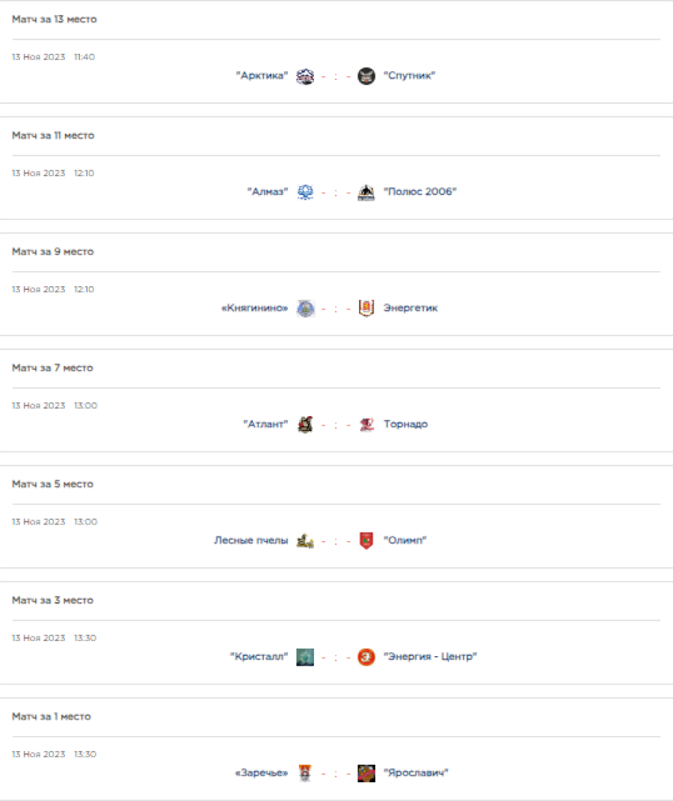Screen dimensions: 673x801
Task: Click the Лесные пчелы team logo
Action: tap(305, 541)
